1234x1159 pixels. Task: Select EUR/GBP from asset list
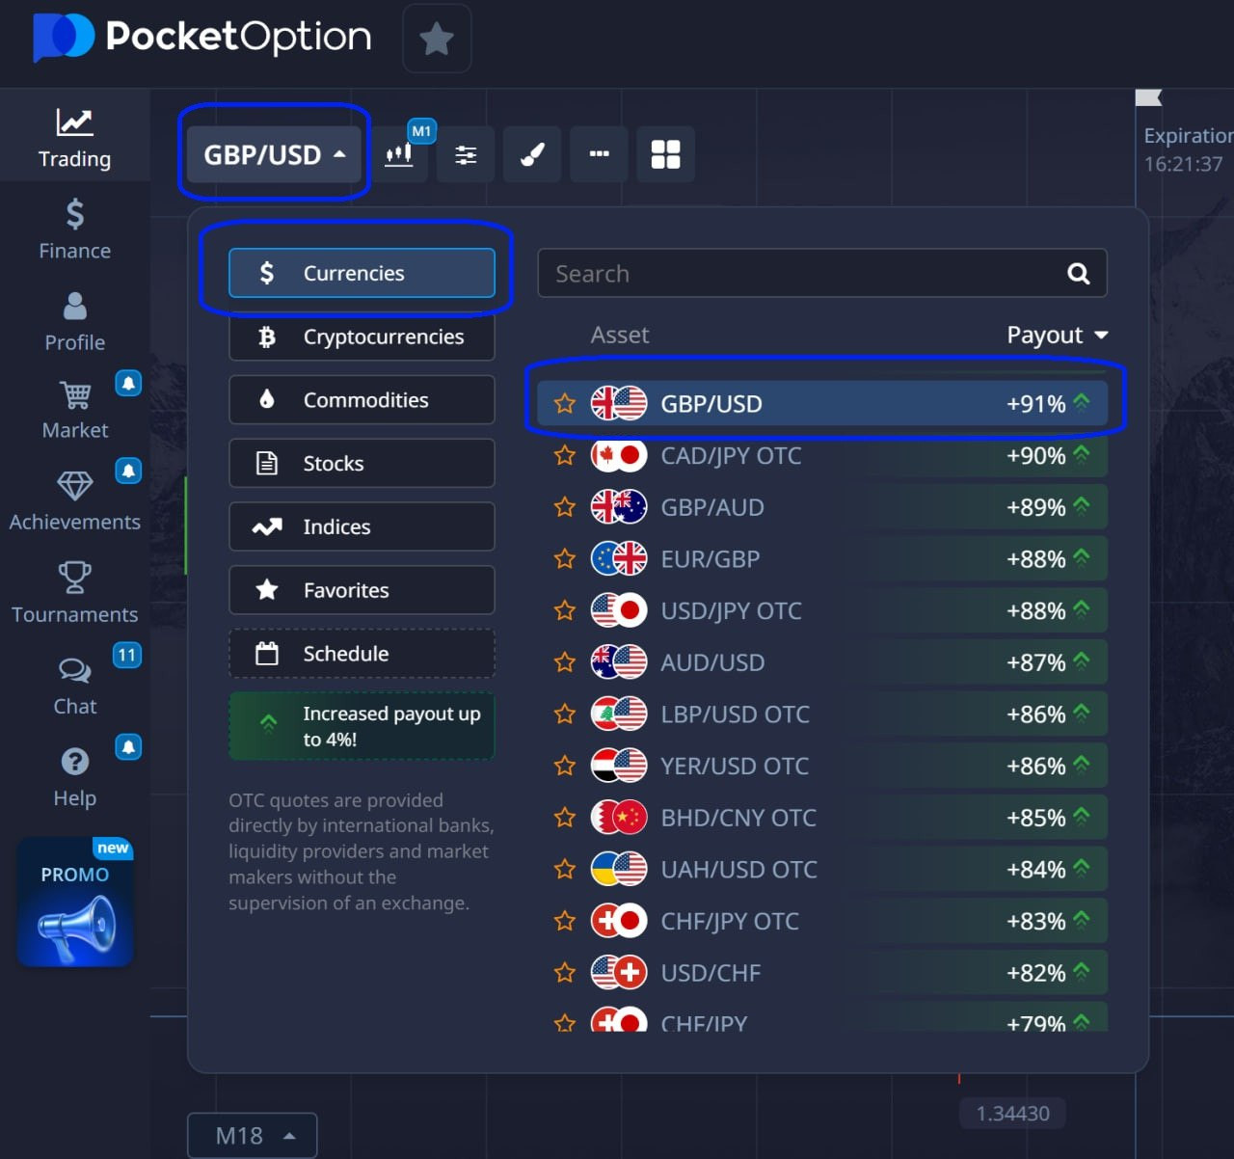[x=822, y=559]
